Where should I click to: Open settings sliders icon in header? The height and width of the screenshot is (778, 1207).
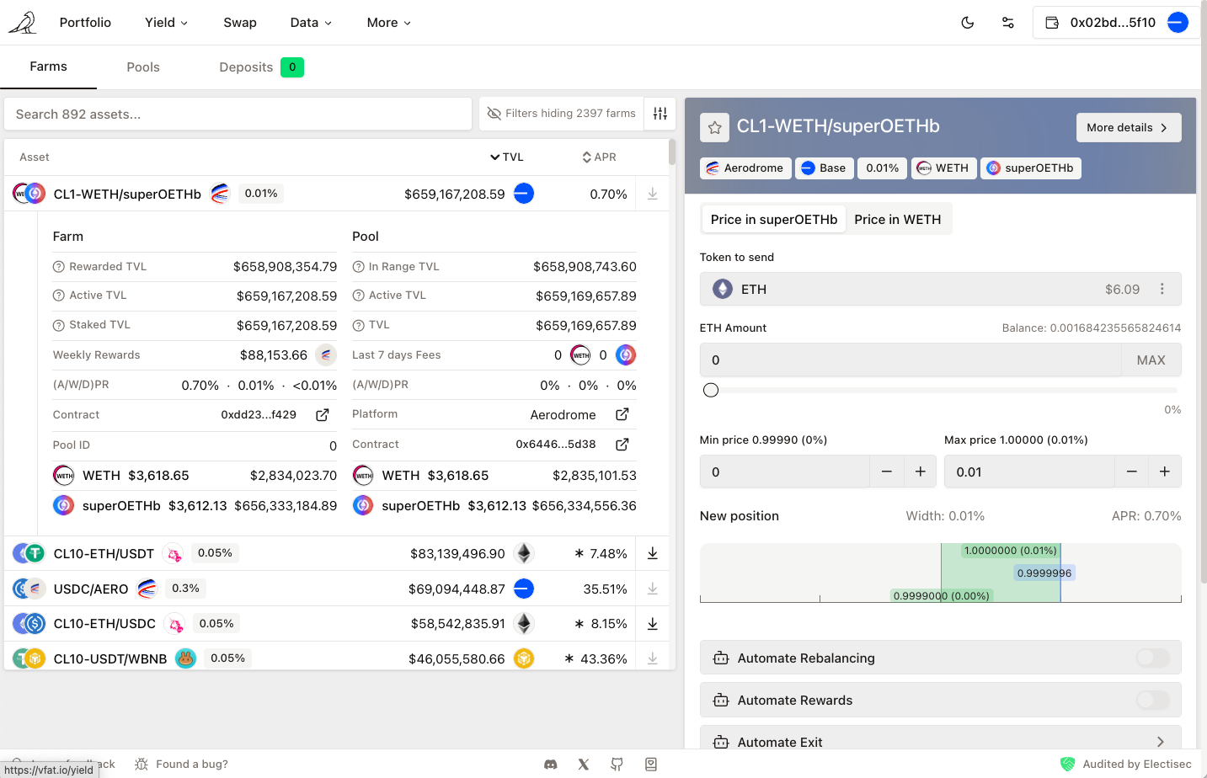(1008, 23)
